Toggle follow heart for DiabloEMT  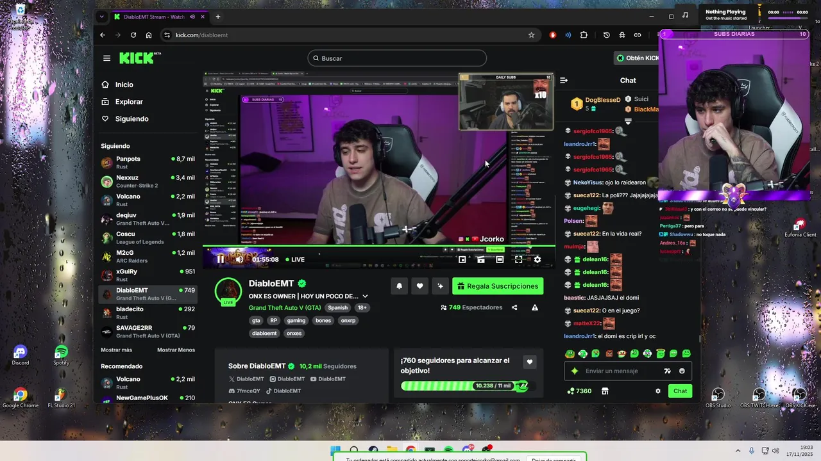tap(419, 286)
